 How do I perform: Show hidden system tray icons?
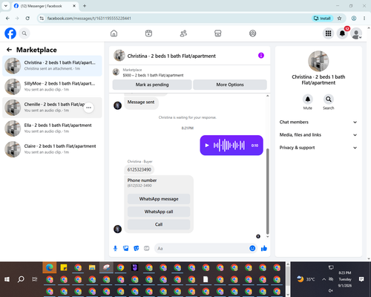pyautogui.click(x=324, y=279)
